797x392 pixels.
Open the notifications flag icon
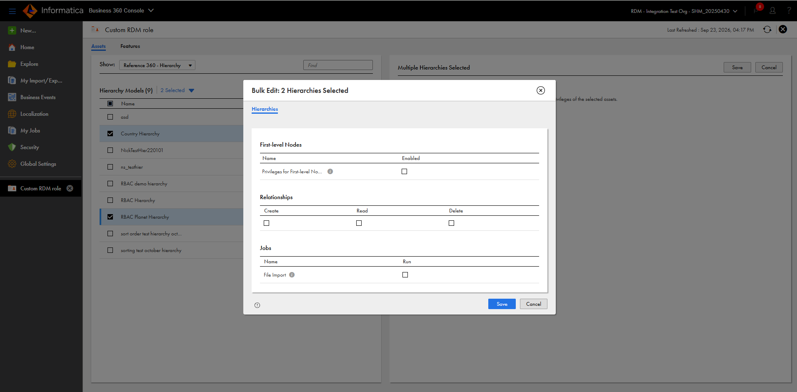[x=756, y=11]
